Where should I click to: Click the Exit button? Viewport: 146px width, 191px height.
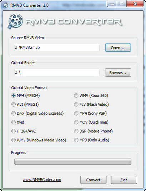pos(124,180)
